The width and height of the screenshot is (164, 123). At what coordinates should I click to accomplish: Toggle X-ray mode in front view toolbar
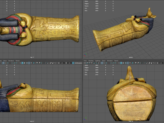51,63
